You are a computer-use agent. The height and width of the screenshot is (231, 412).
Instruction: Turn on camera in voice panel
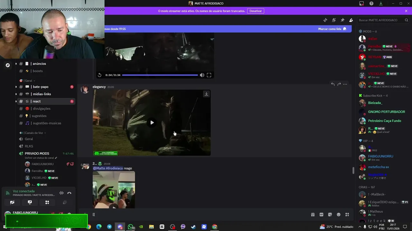pyautogui.click(x=12, y=202)
